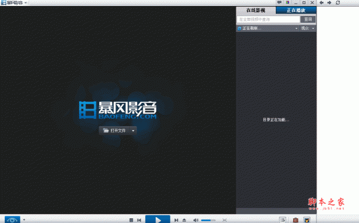Switch to the 正在播放 tab

(296, 10)
